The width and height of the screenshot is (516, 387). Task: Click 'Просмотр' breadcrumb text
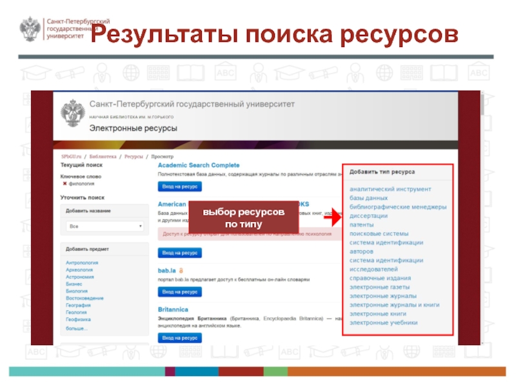pos(163,157)
